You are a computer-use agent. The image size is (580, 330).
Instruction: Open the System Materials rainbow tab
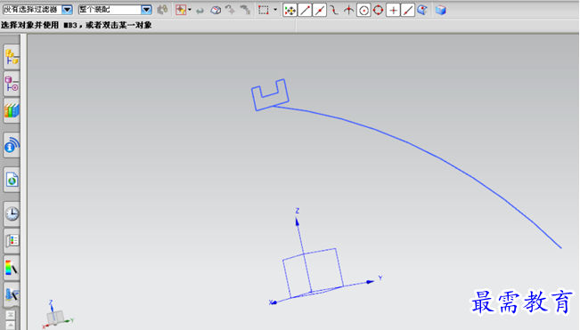click(x=12, y=268)
